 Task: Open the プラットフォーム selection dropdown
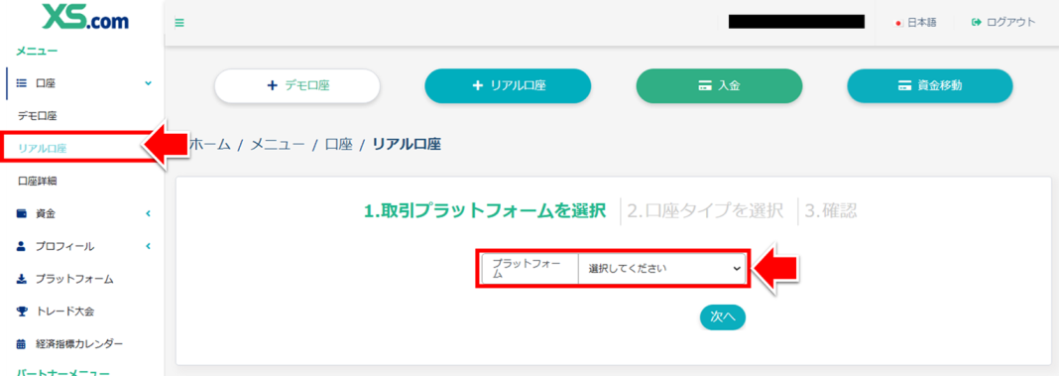661,269
